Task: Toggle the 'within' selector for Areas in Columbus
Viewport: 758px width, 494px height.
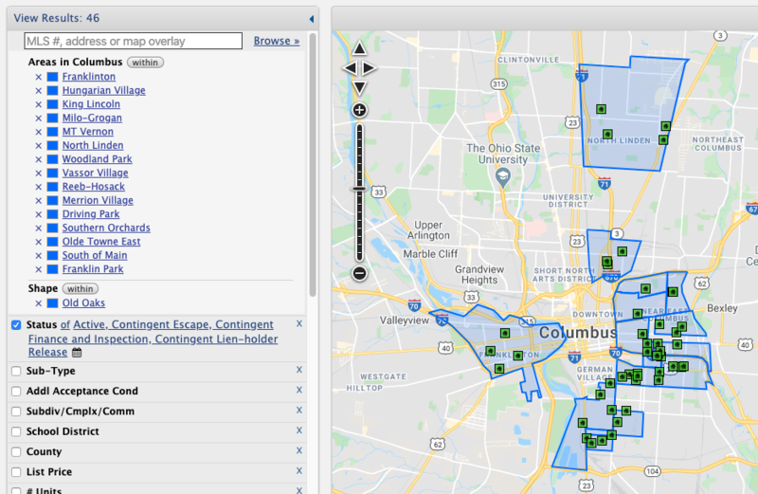Action: [145, 63]
